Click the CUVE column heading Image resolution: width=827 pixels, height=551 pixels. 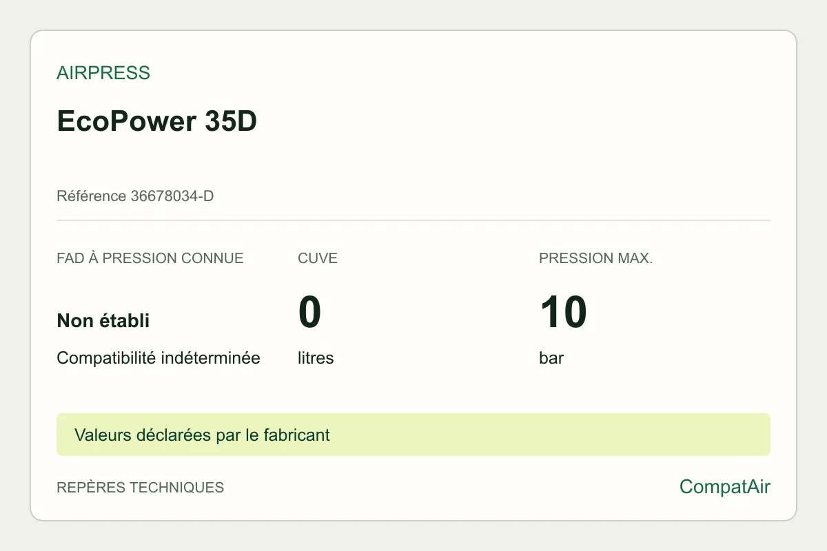point(318,258)
